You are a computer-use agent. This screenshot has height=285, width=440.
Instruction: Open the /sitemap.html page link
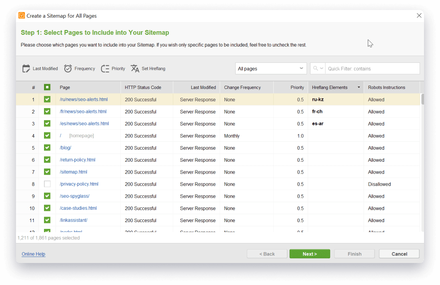pos(73,172)
